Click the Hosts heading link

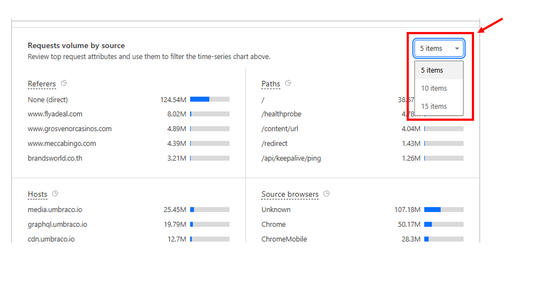tap(38, 194)
